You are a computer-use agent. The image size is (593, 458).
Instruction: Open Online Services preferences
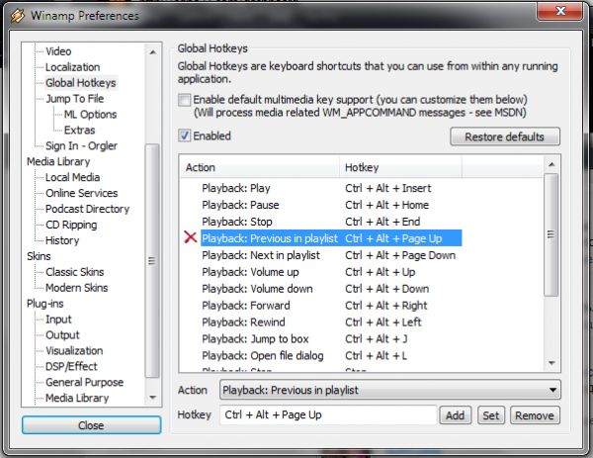coord(82,193)
